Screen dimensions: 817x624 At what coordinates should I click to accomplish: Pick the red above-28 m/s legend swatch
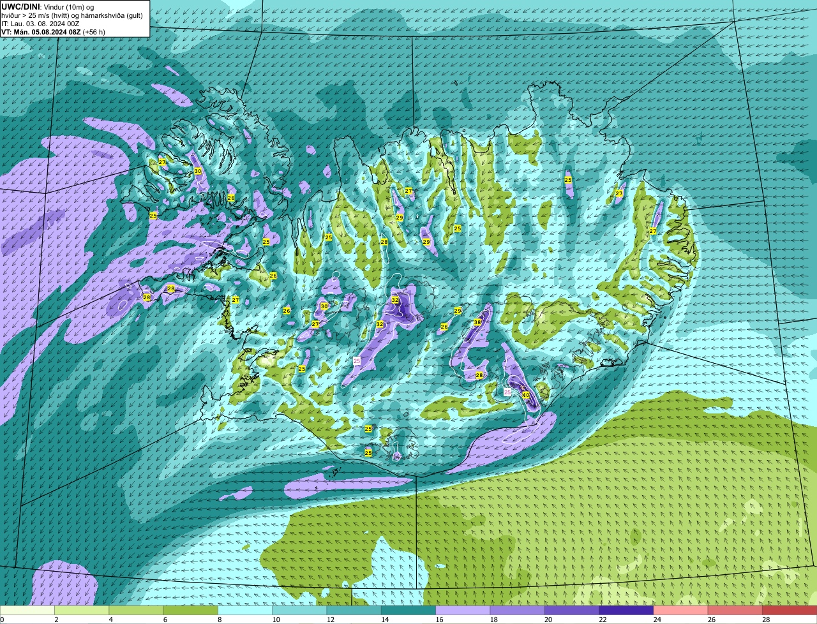click(x=790, y=610)
